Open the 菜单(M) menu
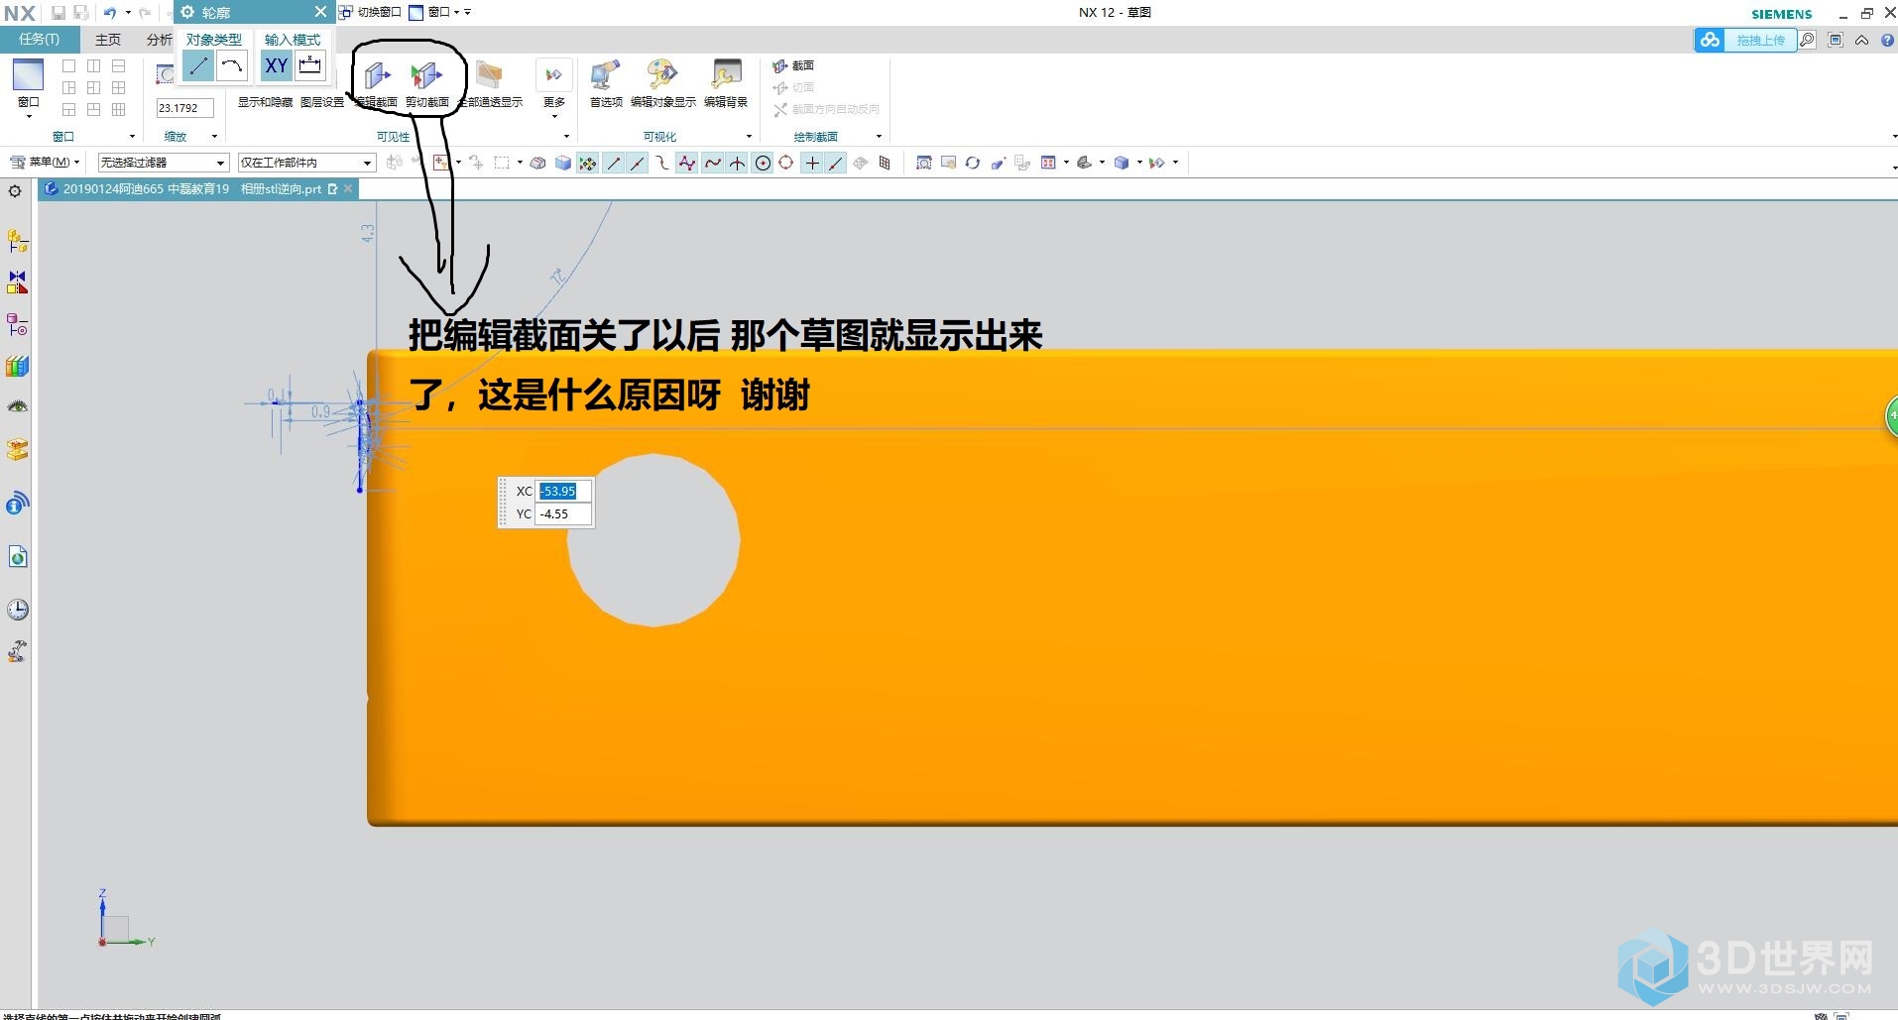 [x=45, y=162]
